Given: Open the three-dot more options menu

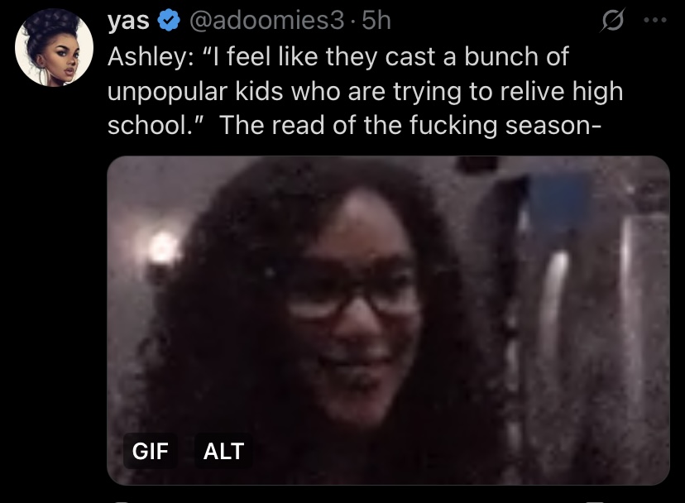Looking at the screenshot, I should [x=655, y=20].
